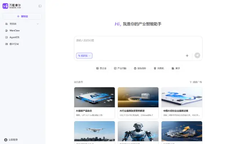The width and height of the screenshot is (231, 144).
Task: Open the humanoid robot image card
Action: (138, 132)
